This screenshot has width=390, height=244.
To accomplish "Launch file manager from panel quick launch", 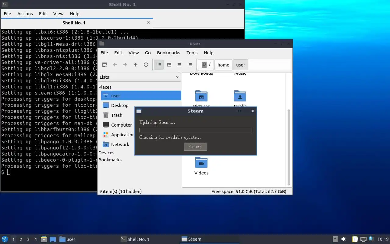I will [x=44, y=239].
